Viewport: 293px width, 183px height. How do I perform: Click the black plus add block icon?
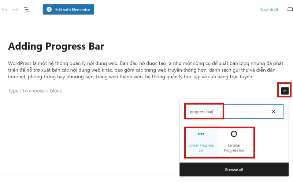tap(285, 91)
